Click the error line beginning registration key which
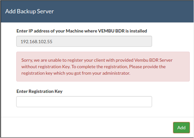Viewport: 194px width, 138px height. (x=76, y=73)
